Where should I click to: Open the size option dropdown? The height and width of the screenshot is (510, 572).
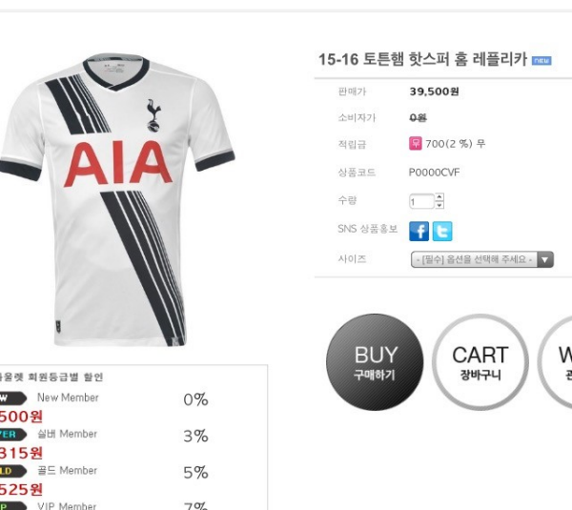tap(481, 259)
